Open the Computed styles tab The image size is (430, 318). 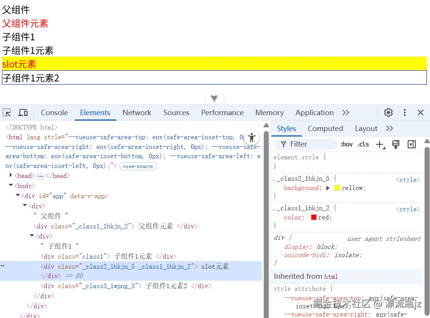pyautogui.click(x=326, y=128)
